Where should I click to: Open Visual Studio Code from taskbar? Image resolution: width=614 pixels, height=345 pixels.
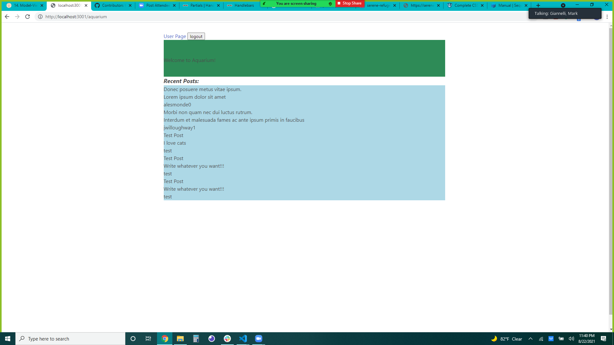coord(243,339)
